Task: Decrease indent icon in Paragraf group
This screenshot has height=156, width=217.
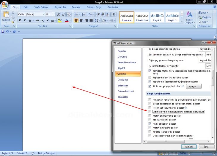Action: (x=98, y=14)
